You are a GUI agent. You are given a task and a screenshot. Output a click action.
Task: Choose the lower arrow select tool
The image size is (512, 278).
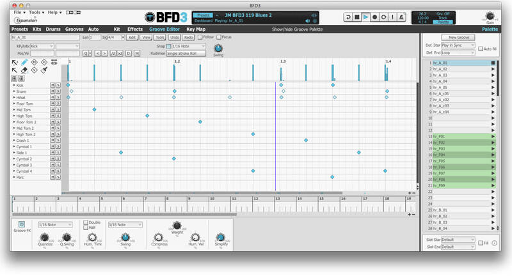coord(14,70)
